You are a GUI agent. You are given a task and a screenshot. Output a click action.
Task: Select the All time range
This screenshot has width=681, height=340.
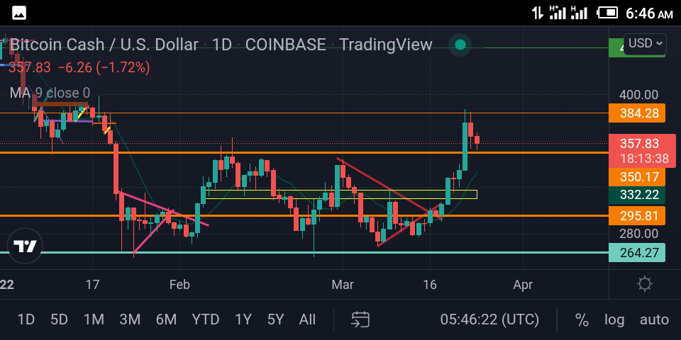(x=307, y=320)
